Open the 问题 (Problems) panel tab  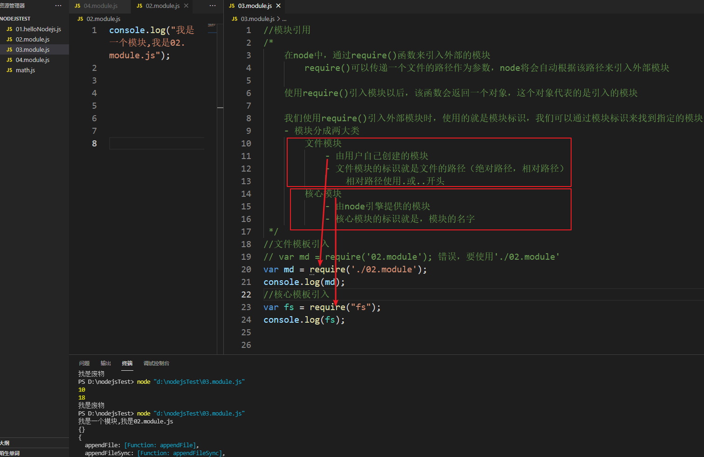84,363
